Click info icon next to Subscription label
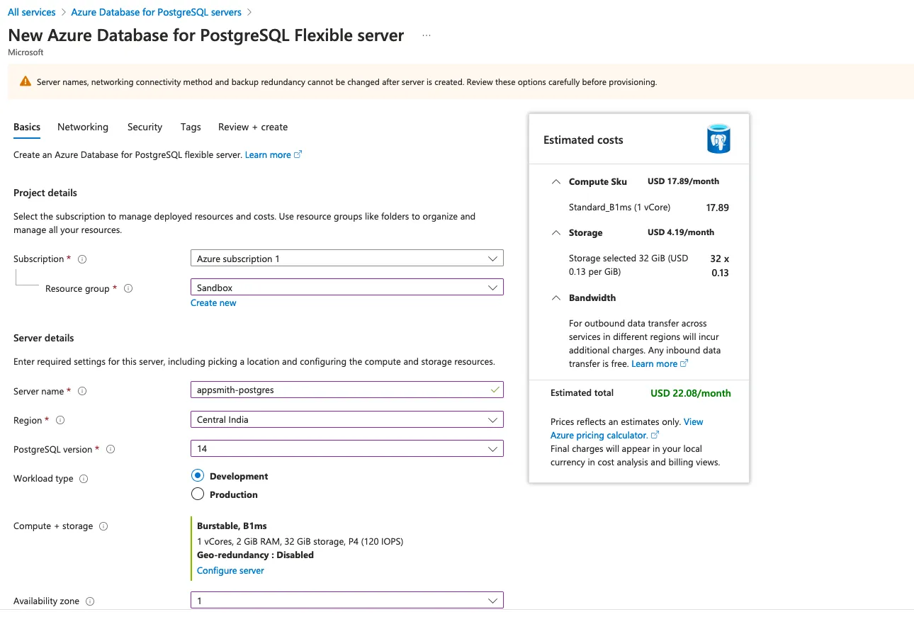 [82, 259]
